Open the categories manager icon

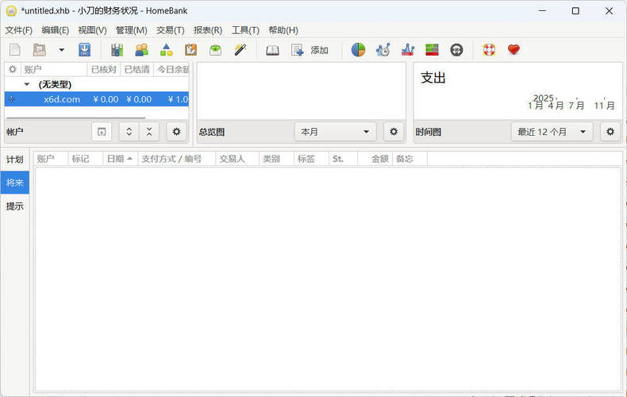click(x=167, y=50)
